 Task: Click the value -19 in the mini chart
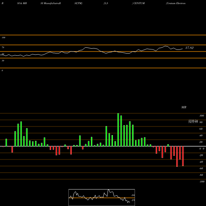[133, 200]
